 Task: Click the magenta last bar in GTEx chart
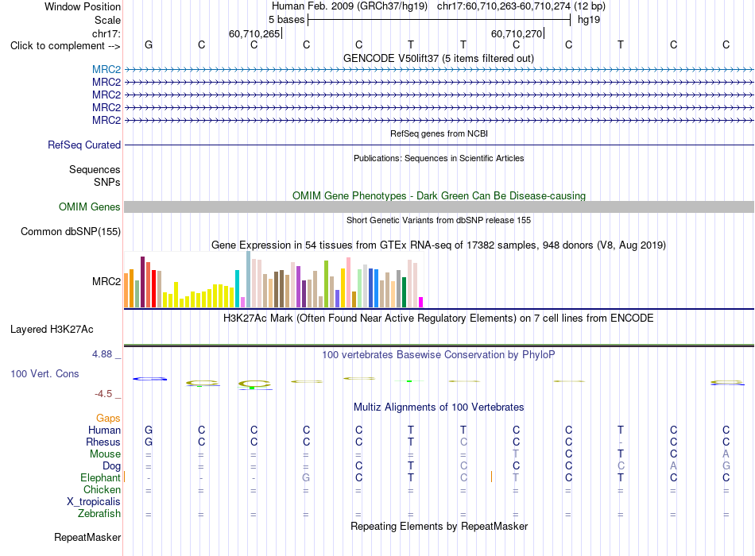[x=421, y=303]
